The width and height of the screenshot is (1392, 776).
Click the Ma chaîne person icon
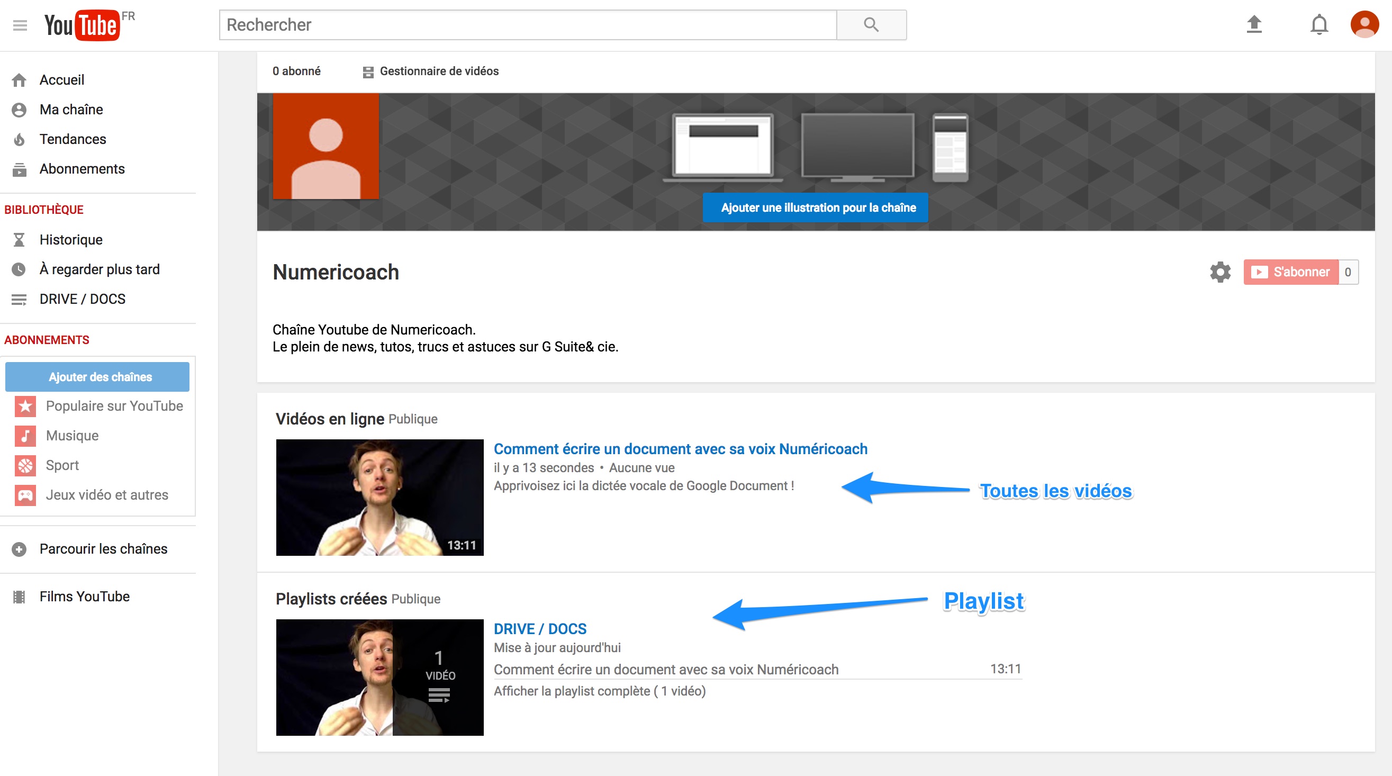coord(20,110)
